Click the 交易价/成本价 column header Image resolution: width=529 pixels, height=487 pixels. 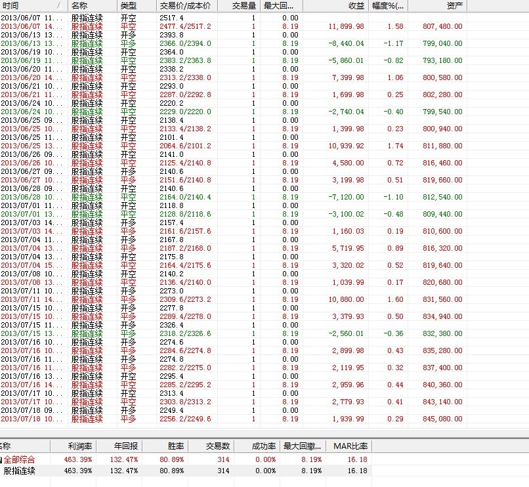tap(187, 6)
